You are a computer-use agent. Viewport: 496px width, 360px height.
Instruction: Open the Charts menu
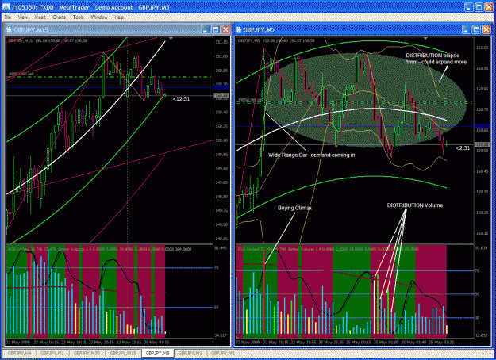60,17
